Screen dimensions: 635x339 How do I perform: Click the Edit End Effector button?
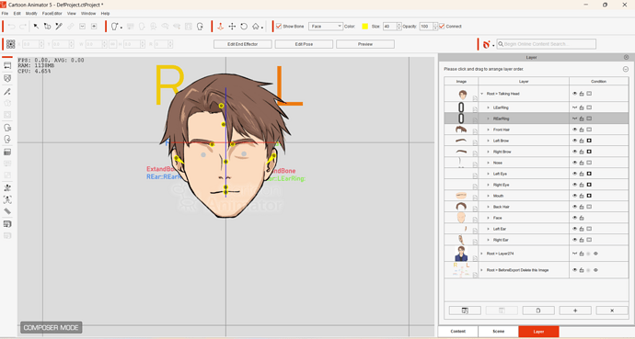point(243,44)
